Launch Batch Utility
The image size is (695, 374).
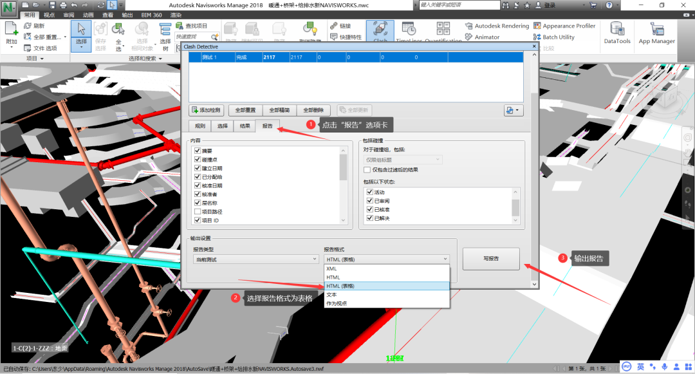pyautogui.click(x=554, y=37)
